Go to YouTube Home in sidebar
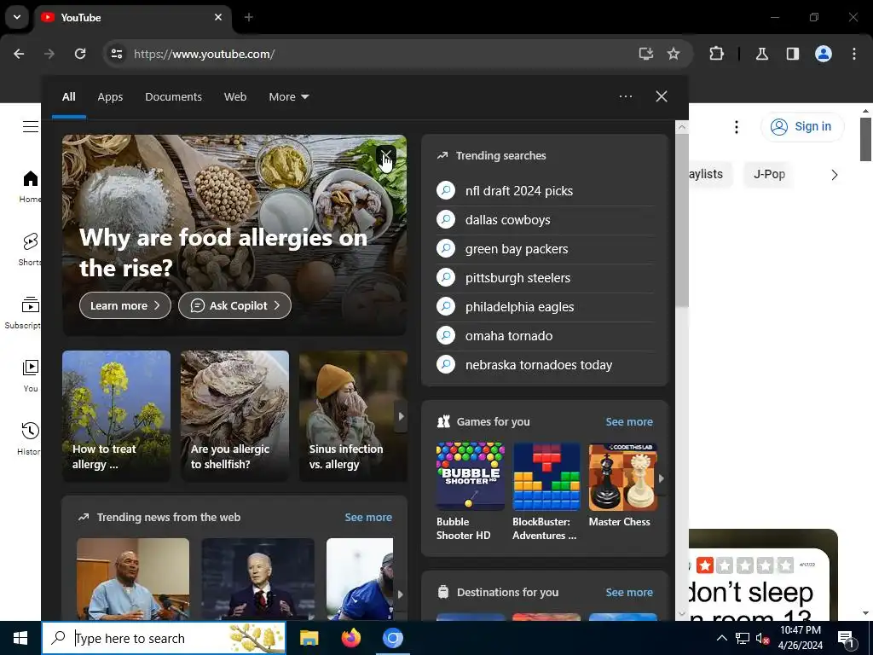The image size is (873, 655). click(x=30, y=187)
